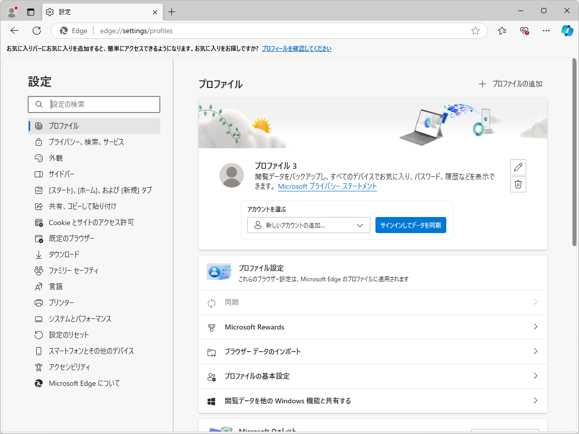Click inside the 設定の検索 search field
The width and height of the screenshot is (579, 434).
pyautogui.click(x=94, y=104)
